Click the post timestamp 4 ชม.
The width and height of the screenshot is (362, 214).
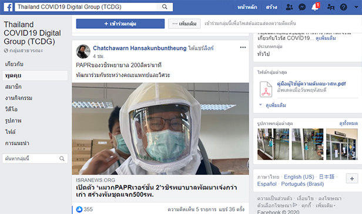tap(99, 56)
